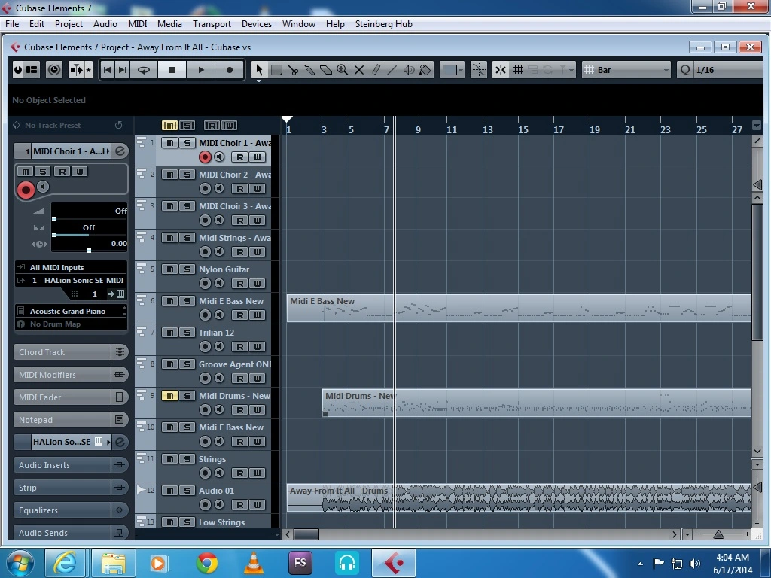
Task: Click the MIDI Fader inspector section
Action: 70,397
